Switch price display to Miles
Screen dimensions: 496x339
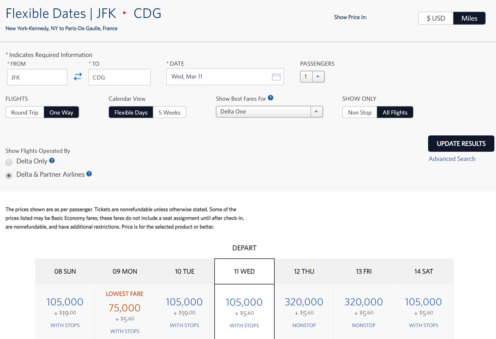tap(469, 18)
